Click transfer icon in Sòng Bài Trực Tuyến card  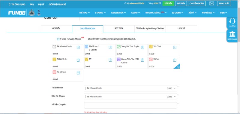pyautogui.click(x=142, y=47)
